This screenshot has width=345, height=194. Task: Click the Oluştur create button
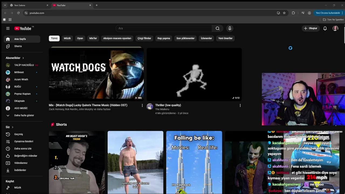click(310, 28)
